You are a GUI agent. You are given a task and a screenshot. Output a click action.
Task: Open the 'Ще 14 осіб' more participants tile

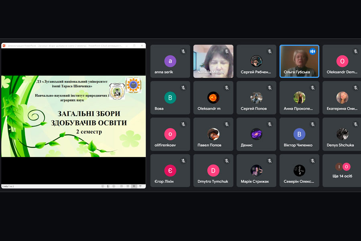pos(342,170)
